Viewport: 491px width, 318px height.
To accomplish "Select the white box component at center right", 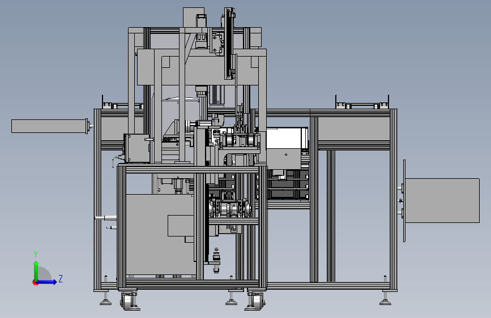I will click(287, 138).
